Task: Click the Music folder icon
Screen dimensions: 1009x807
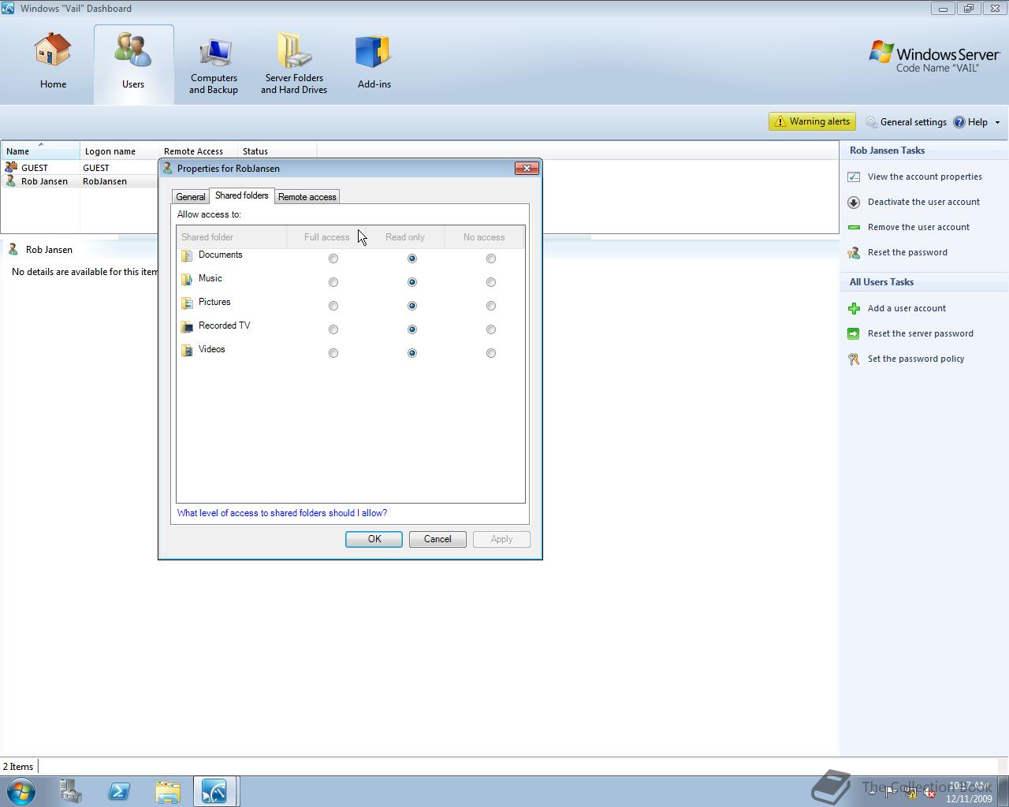Action: point(187,279)
